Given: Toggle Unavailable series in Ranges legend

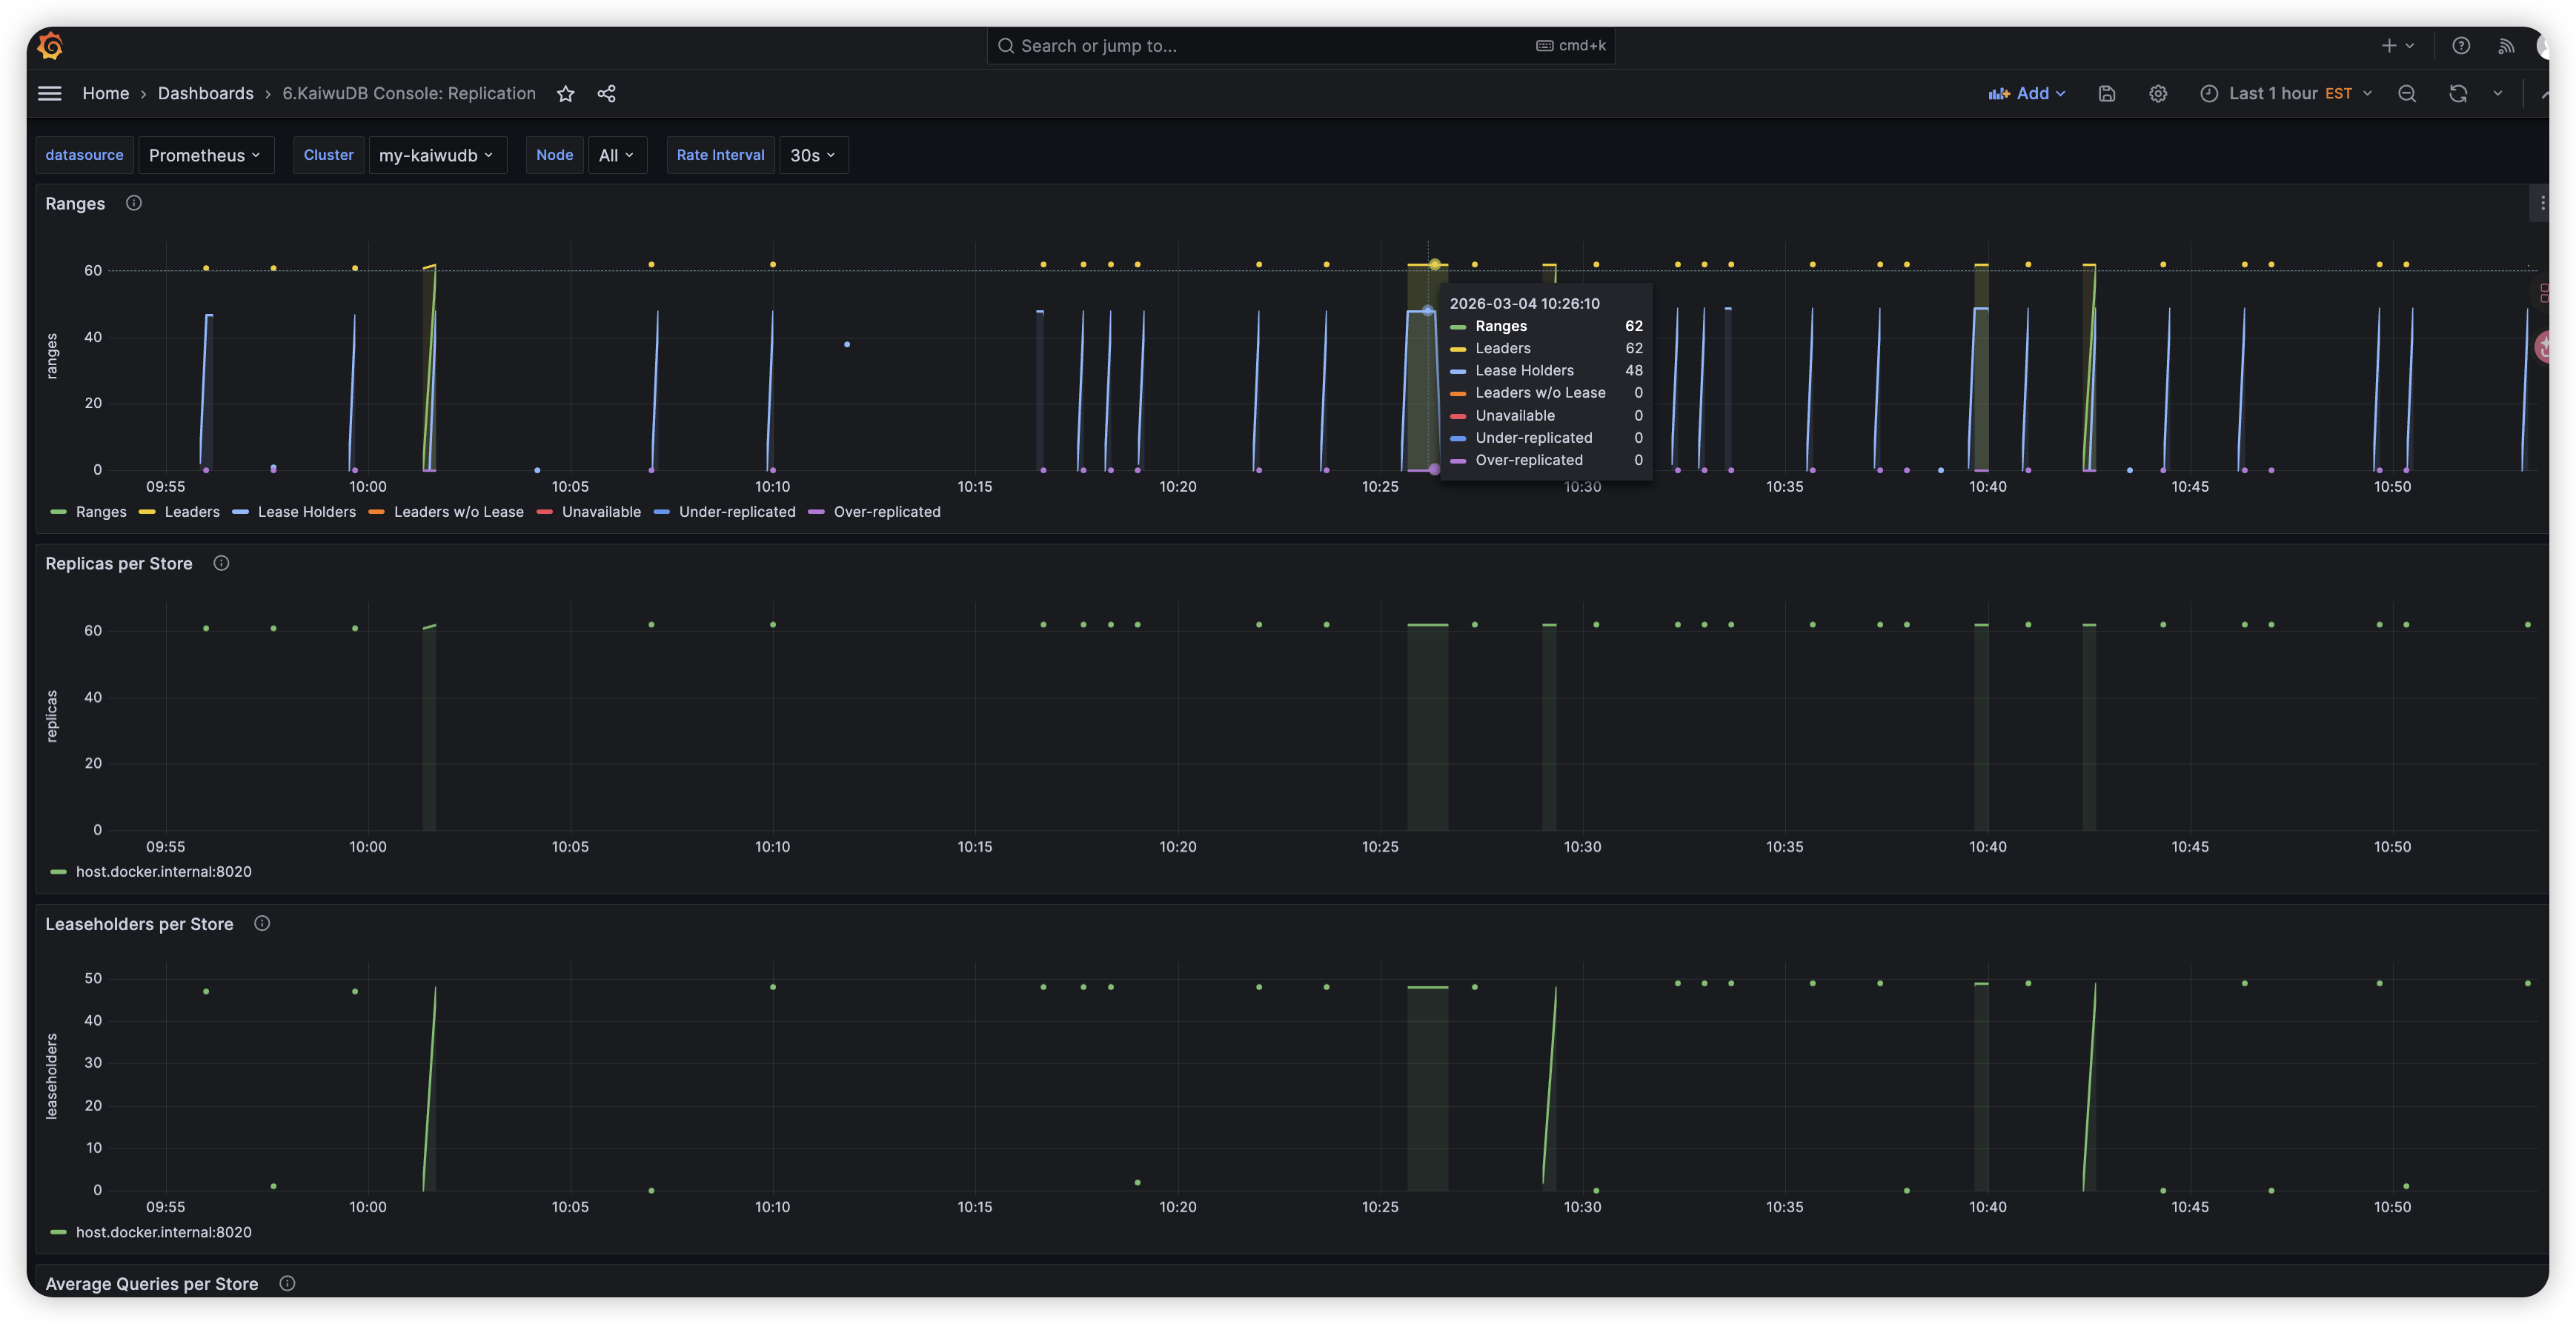Looking at the screenshot, I should coord(600,512).
